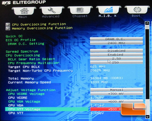Open ECS OC Profile DRAM O.C. dropdown
Image resolution: width=152 pixels, height=121 pixels.
click(116, 39)
